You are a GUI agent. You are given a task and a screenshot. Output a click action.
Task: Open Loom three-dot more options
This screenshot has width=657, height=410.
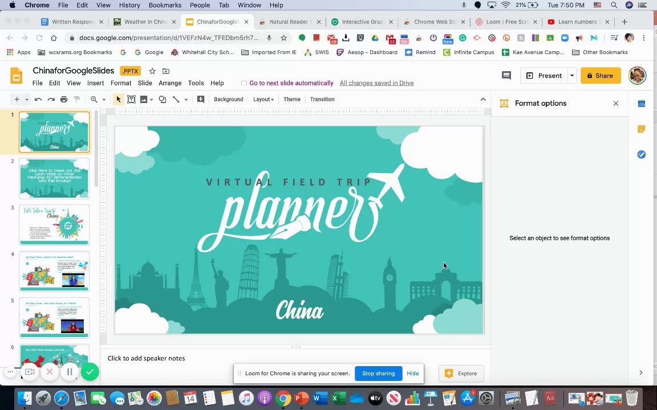[x=10, y=371]
